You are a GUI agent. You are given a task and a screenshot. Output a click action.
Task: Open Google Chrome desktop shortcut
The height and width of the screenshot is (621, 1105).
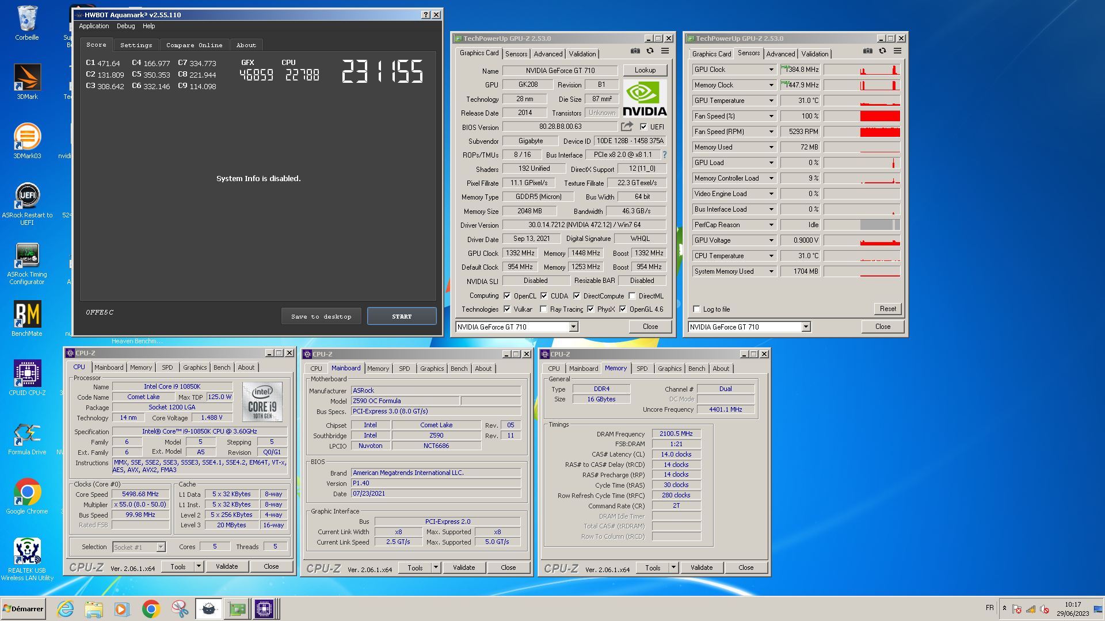pos(27,496)
